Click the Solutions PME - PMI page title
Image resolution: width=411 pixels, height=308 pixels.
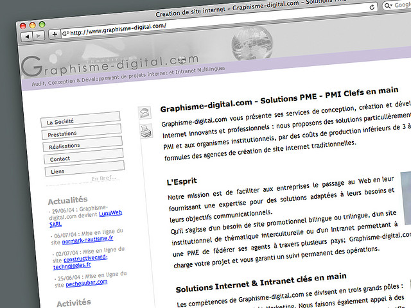click(x=279, y=99)
